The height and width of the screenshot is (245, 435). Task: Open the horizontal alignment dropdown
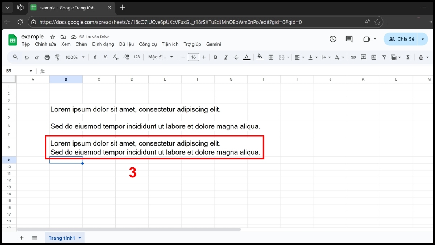(299, 57)
